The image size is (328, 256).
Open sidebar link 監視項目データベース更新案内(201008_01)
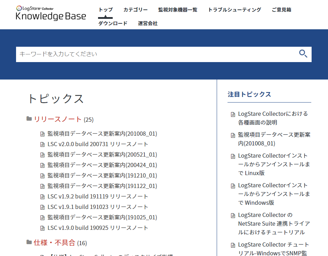coord(274,139)
